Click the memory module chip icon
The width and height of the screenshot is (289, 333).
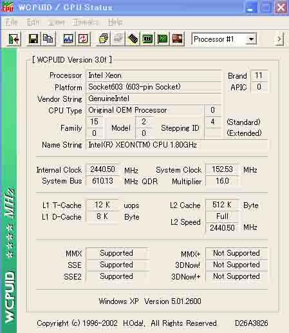(133, 39)
